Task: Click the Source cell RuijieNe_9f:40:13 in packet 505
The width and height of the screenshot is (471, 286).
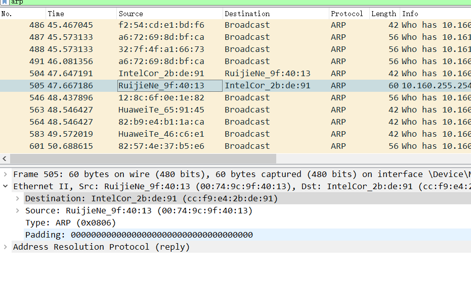Action: [x=169, y=86]
